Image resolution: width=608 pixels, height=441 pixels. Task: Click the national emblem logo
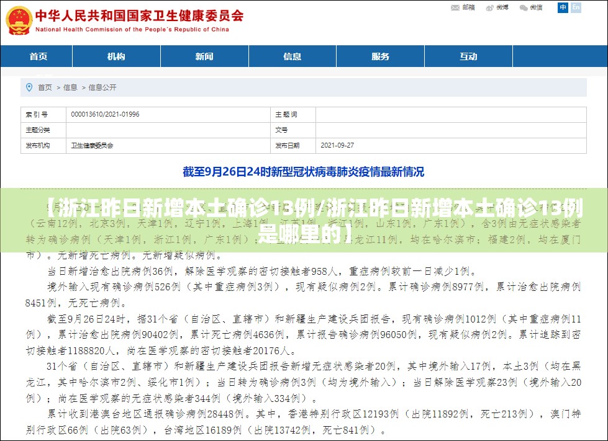click(19, 20)
